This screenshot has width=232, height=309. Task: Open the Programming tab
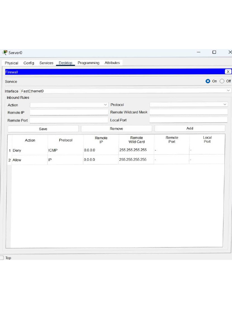coord(88,63)
